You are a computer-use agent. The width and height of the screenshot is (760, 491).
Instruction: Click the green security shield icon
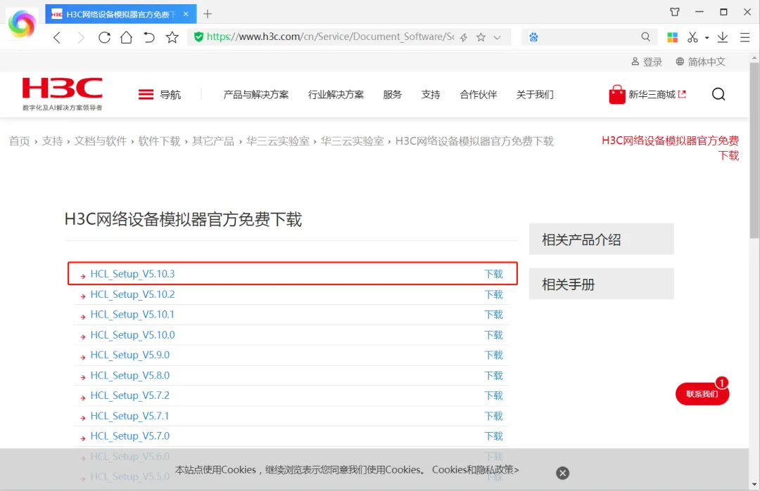tap(198, 37)
